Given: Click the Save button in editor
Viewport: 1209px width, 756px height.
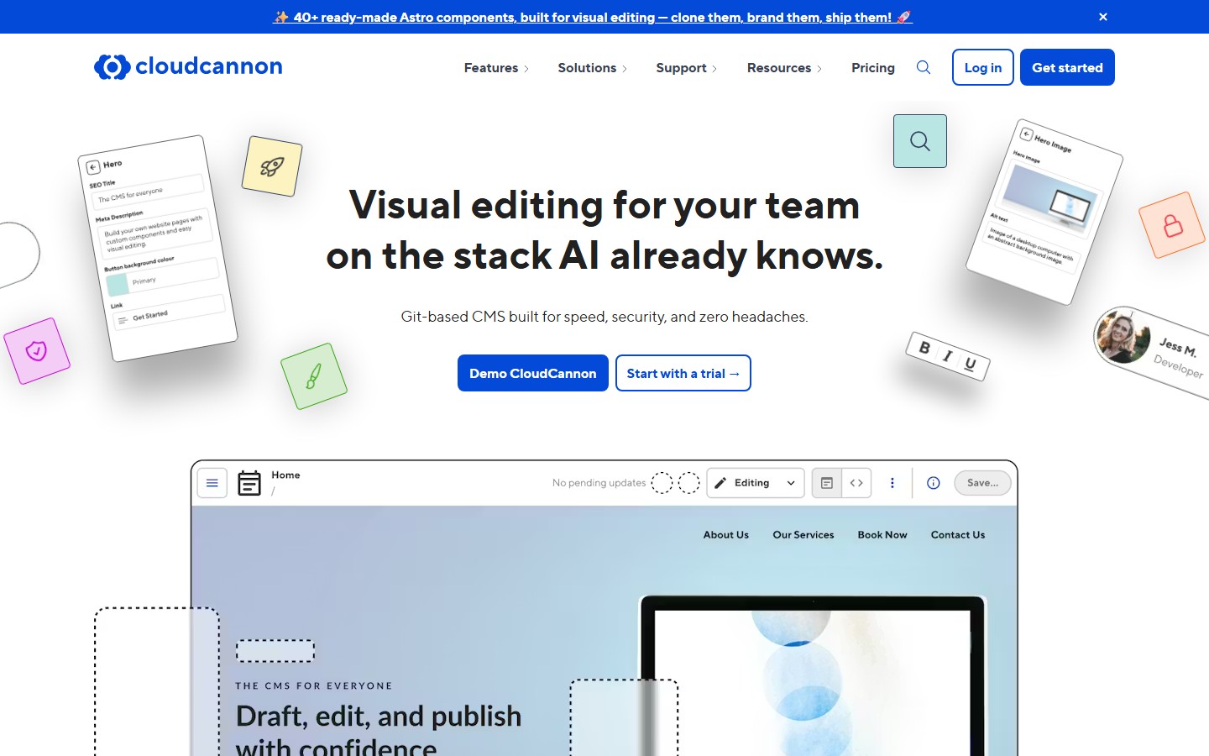Looking at the screenshot, I should point(982,483).
